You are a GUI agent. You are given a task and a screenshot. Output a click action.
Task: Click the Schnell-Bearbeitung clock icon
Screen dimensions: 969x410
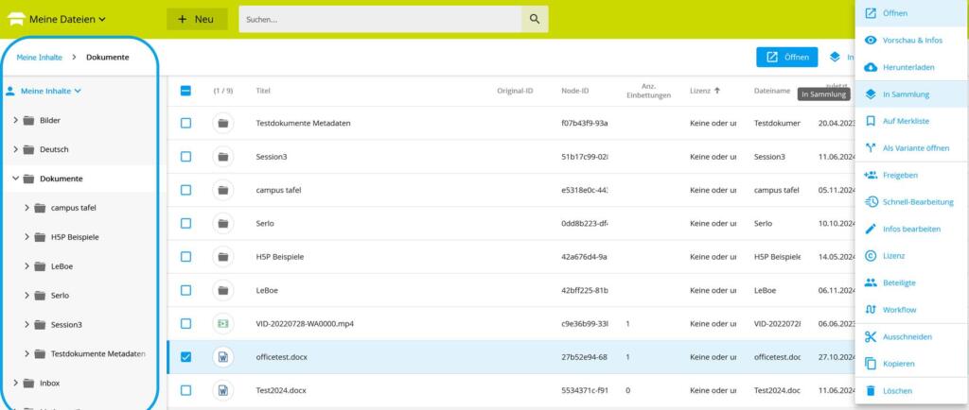tap(871, 202)
